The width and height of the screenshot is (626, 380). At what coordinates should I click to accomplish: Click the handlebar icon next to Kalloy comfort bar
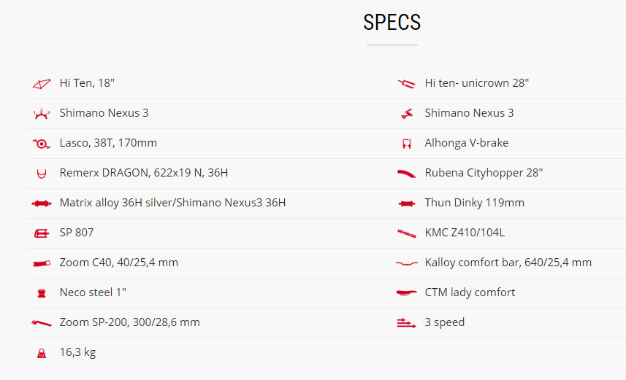406,263
